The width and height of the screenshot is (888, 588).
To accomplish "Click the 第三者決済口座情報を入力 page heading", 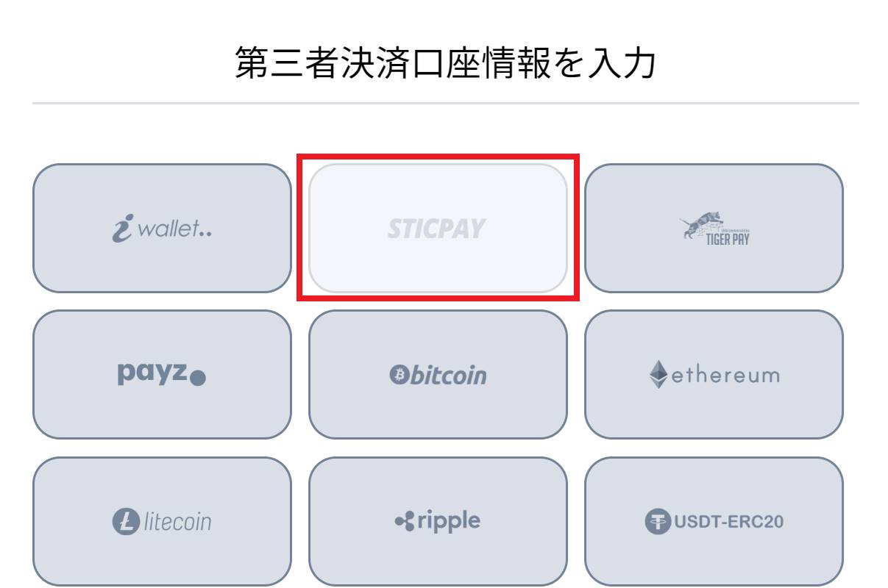I will 445,62.
